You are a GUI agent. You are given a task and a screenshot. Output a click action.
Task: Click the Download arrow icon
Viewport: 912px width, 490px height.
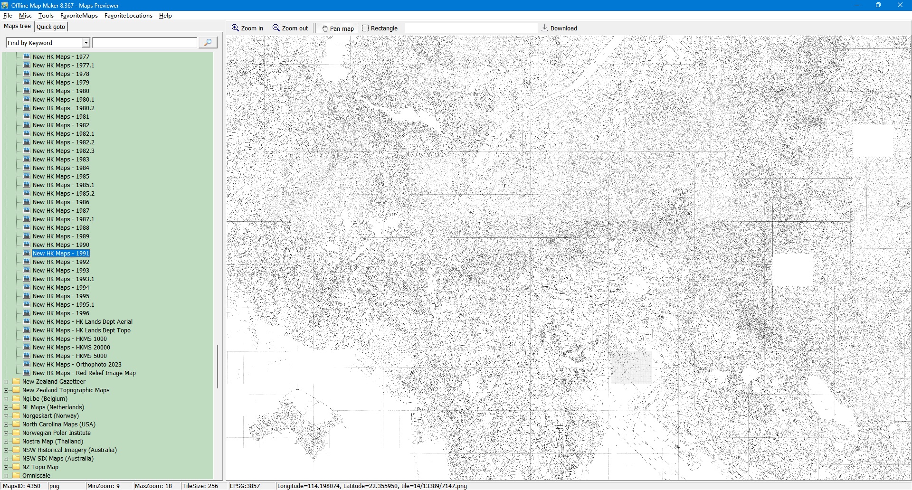[x=545, y=28]
